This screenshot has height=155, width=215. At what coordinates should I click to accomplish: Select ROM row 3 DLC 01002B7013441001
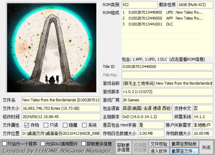163,24
